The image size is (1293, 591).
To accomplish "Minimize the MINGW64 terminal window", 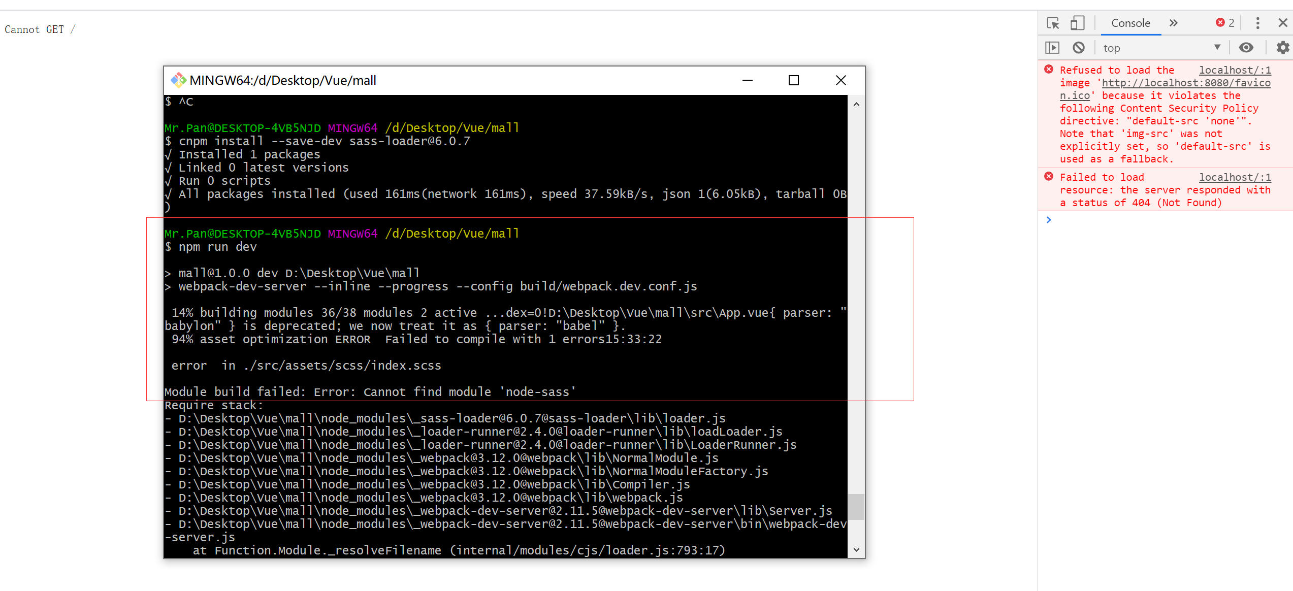I will click(x=748, y=80).
